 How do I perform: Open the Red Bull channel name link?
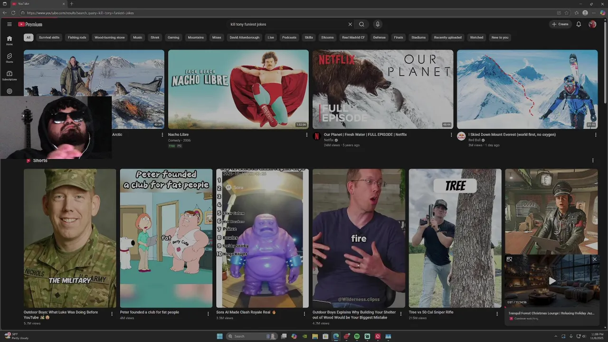pos(475,140)
